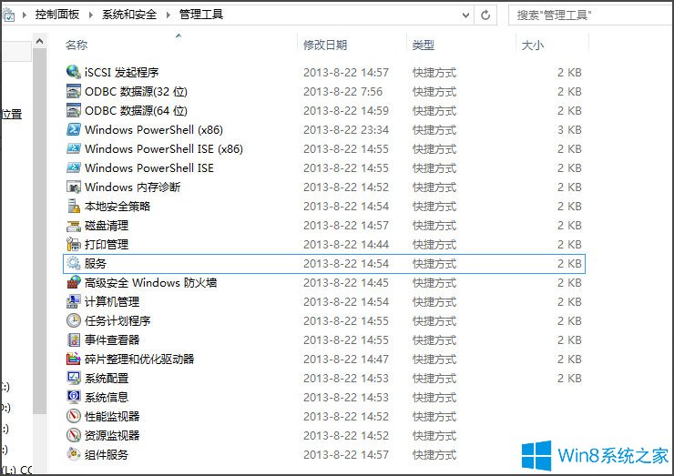Screen dimensions: 674x476
Task: Select the Windows 内存诊断 chip icon
Action: tap(74, 187)
